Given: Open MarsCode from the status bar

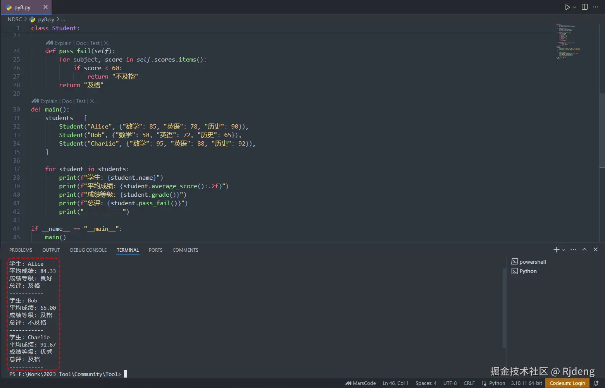Looking at the screenshot, I should point(360,383).
